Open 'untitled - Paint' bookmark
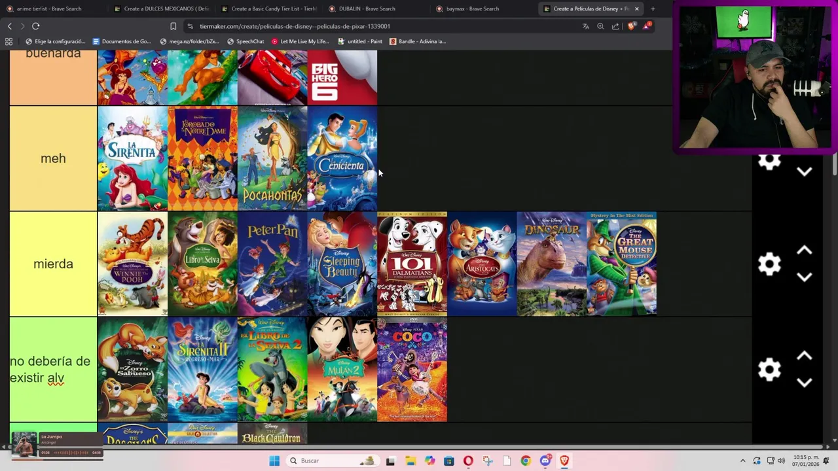 [360, 41]
